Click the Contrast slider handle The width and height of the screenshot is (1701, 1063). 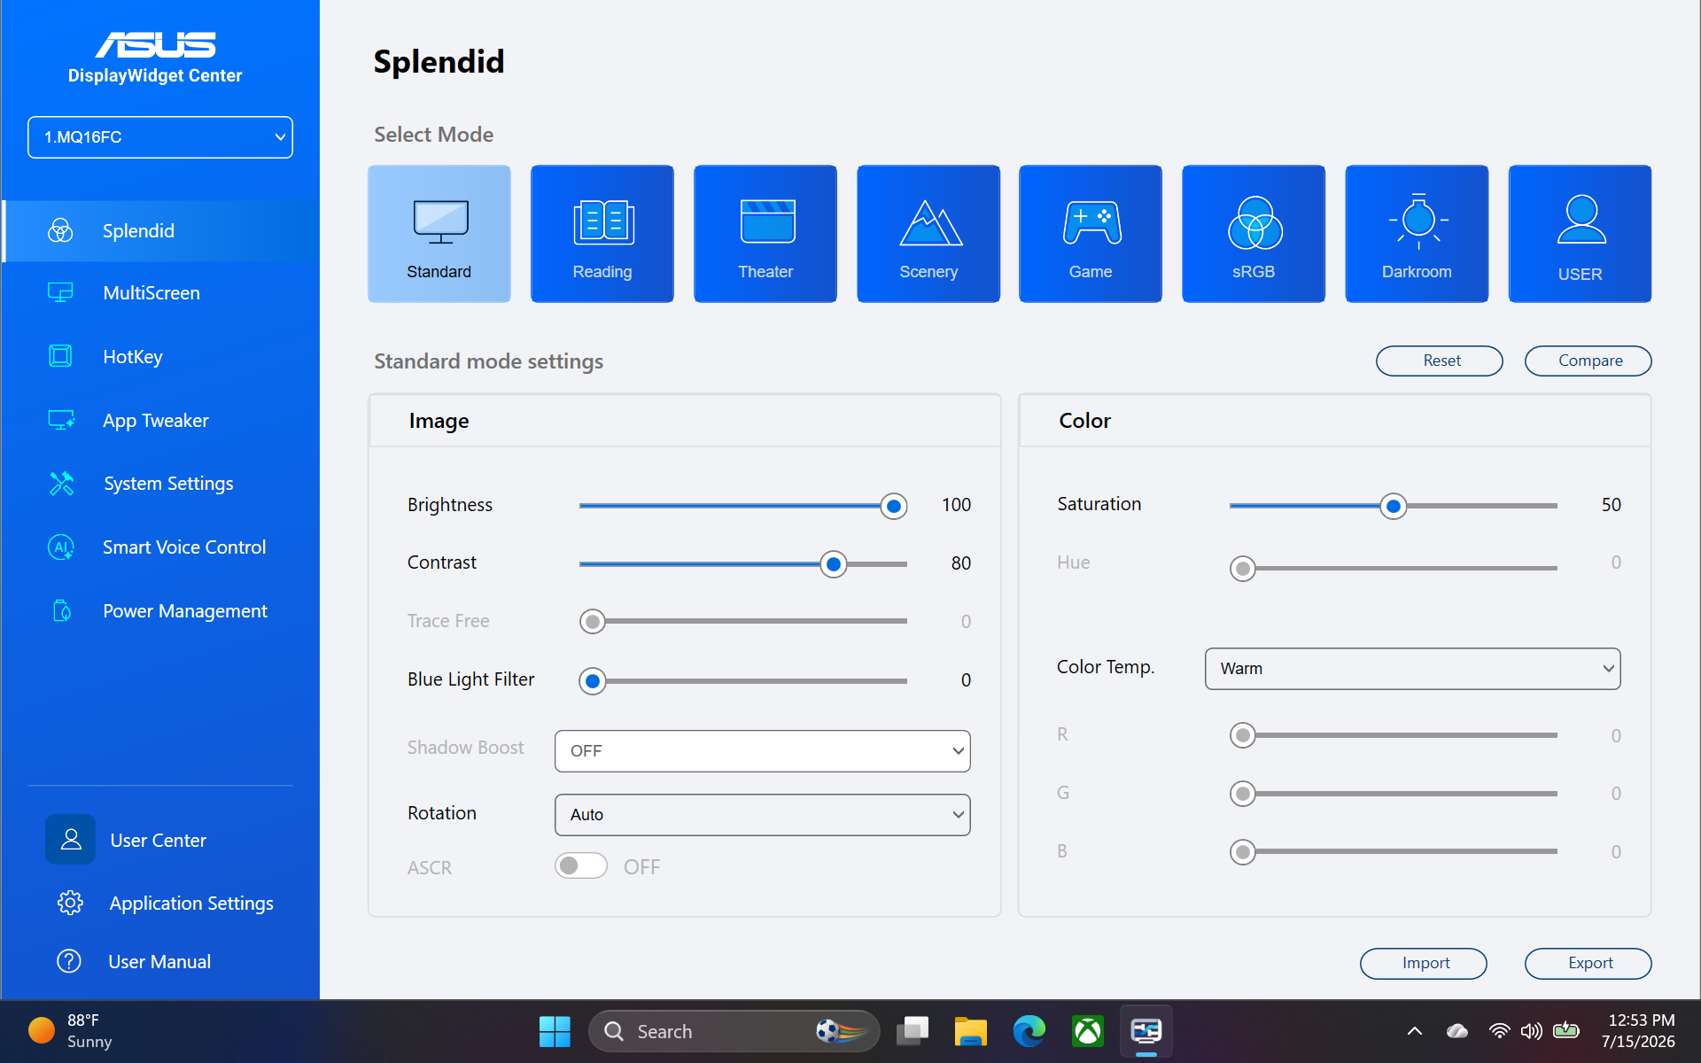pyautogui.click(x=833, y=564)
